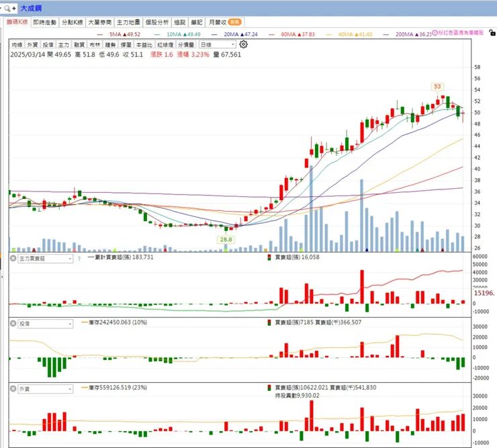Click the info icon for 粉紅色區塊為庫藏股

(x=435, y=33)
